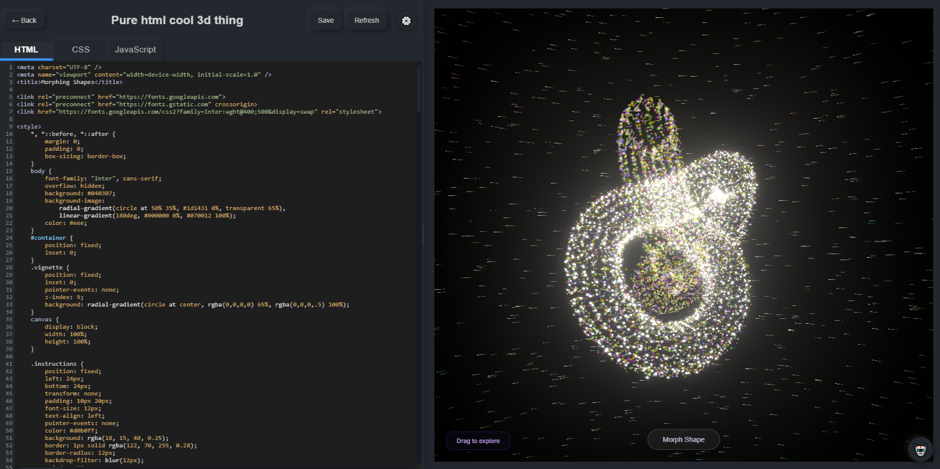Click the splitter handle between editor and preview
This screenshot has height=469, width=940.
point(423,235)
